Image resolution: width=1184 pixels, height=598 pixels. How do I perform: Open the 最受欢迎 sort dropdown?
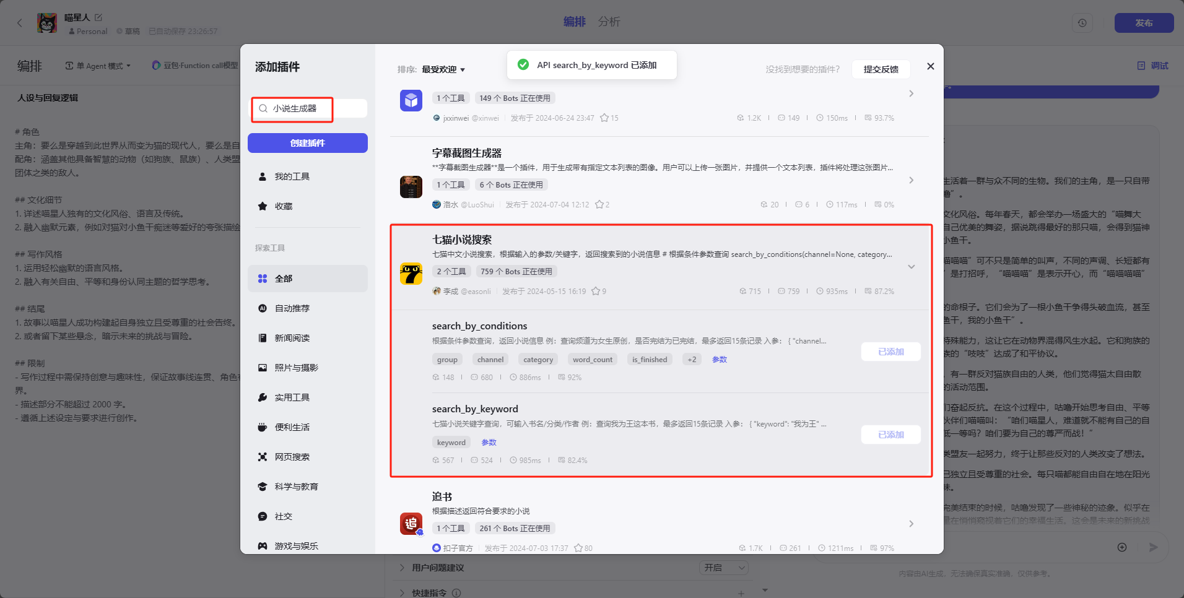pos(443,69)
